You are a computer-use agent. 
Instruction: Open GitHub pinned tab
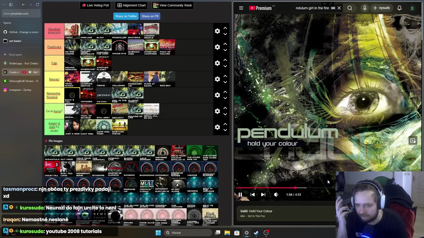pos(21,32)
